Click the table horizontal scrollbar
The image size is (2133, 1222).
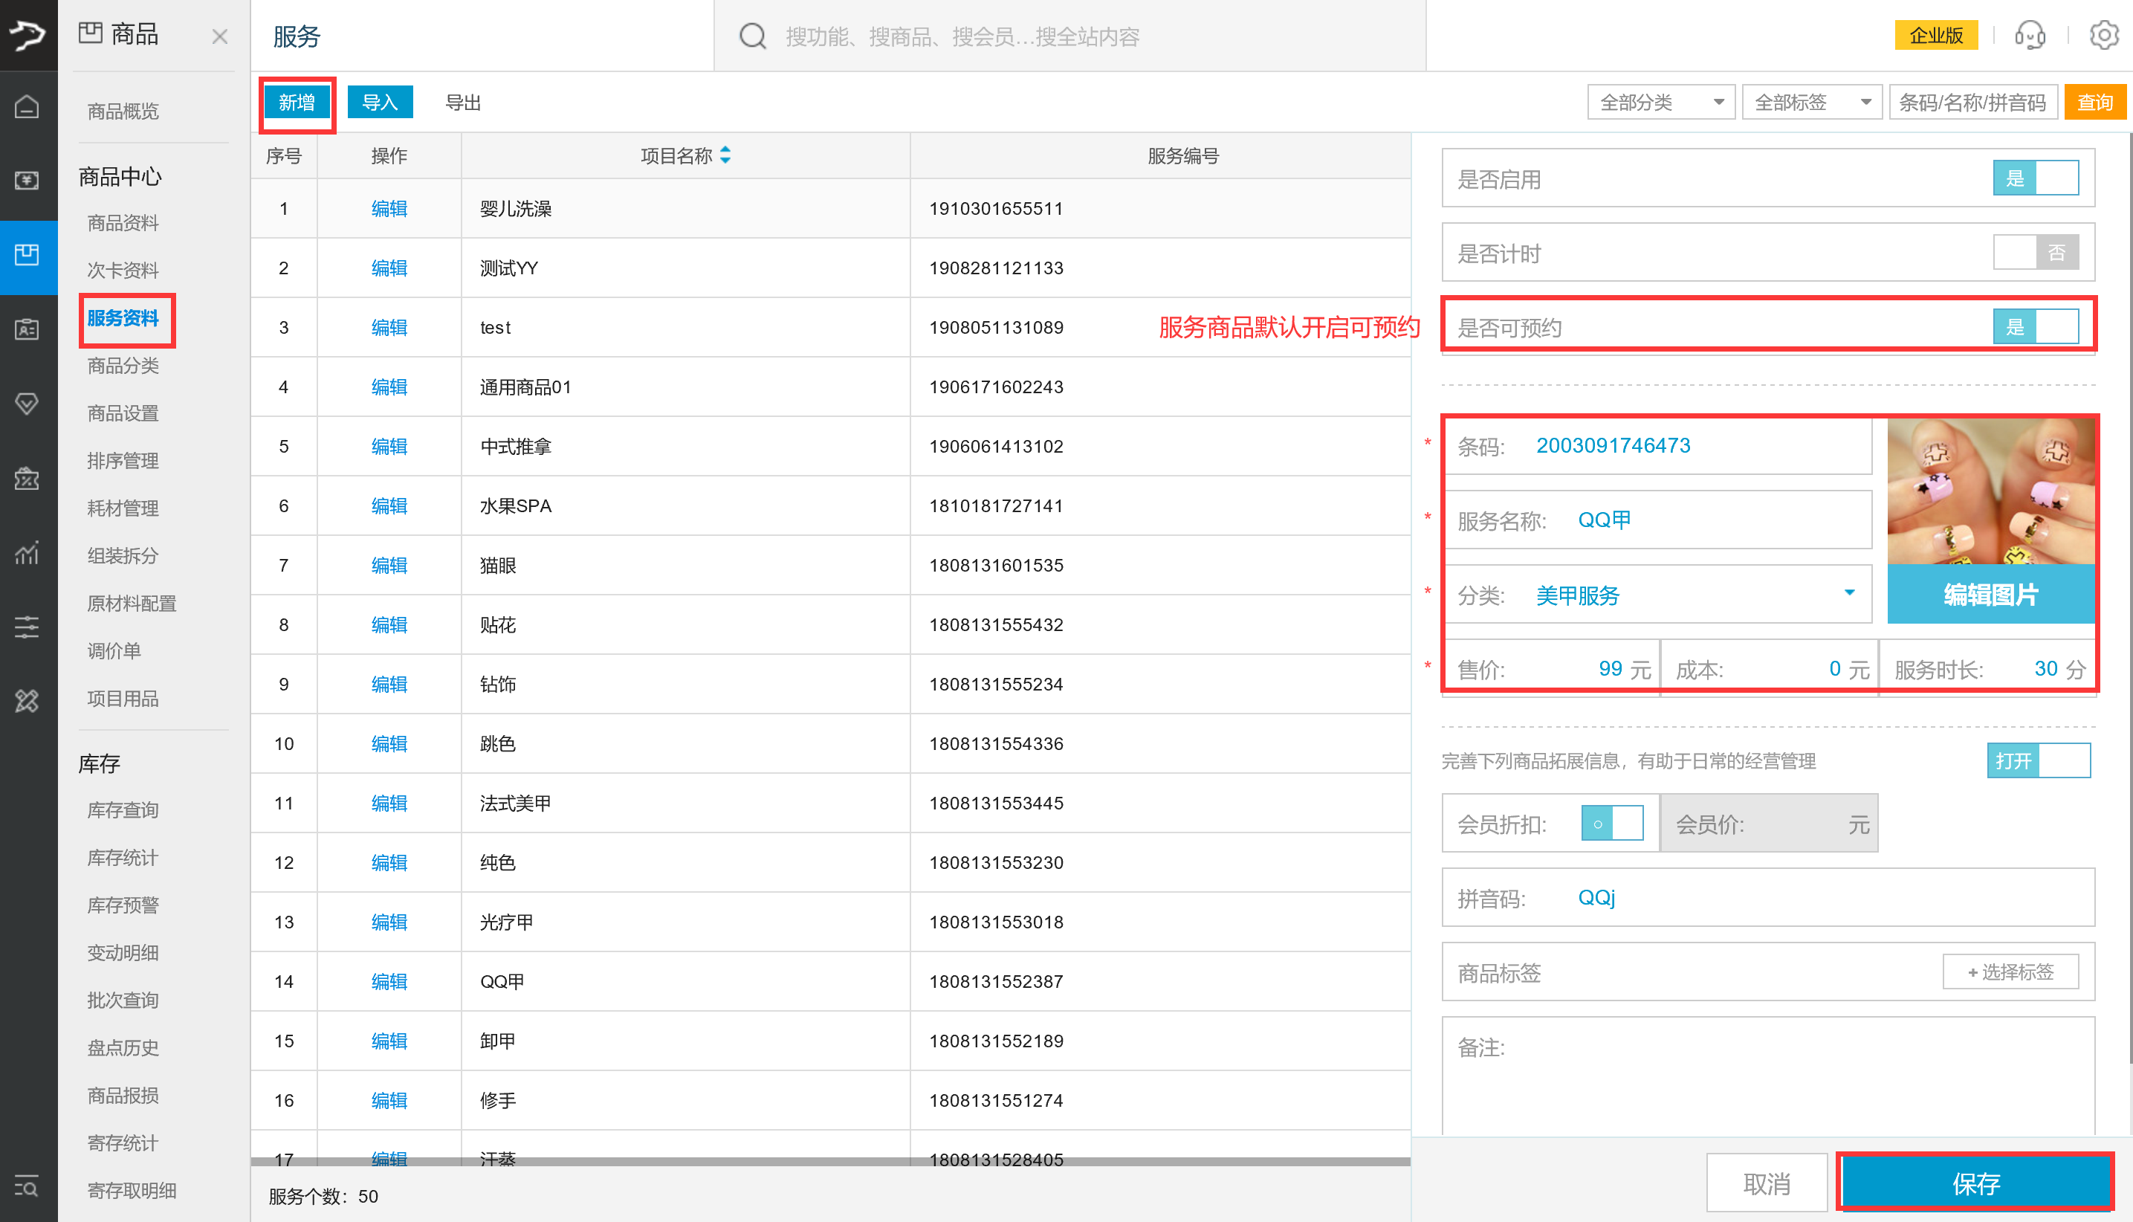831,1162
